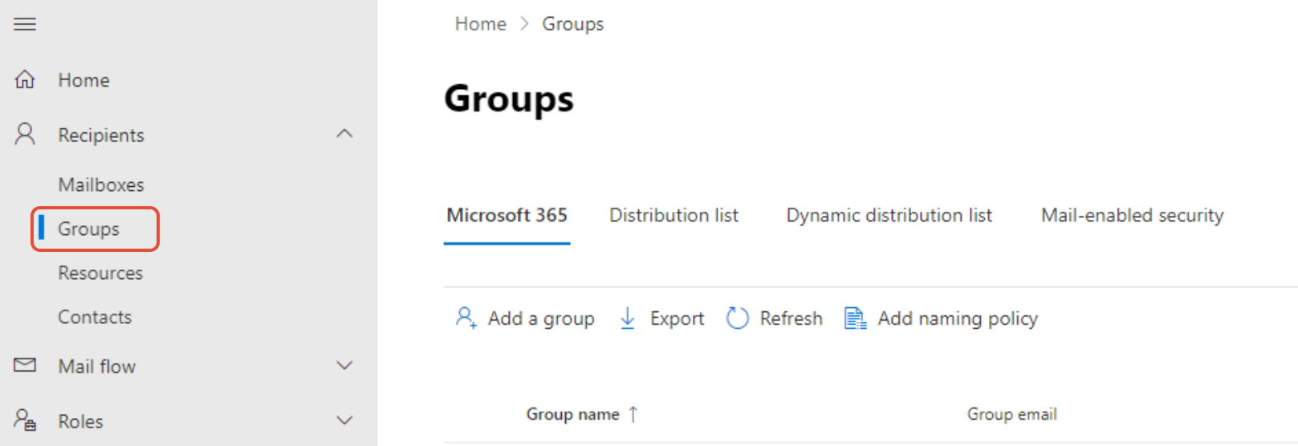Image resolution: width=1298 pixels, height=446 pixels.
Task: Expand the Mail flow section chevron
Action: 344,366
